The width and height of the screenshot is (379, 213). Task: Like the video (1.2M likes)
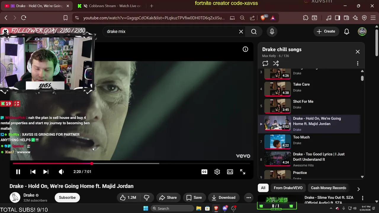click(x=128, y=198)
